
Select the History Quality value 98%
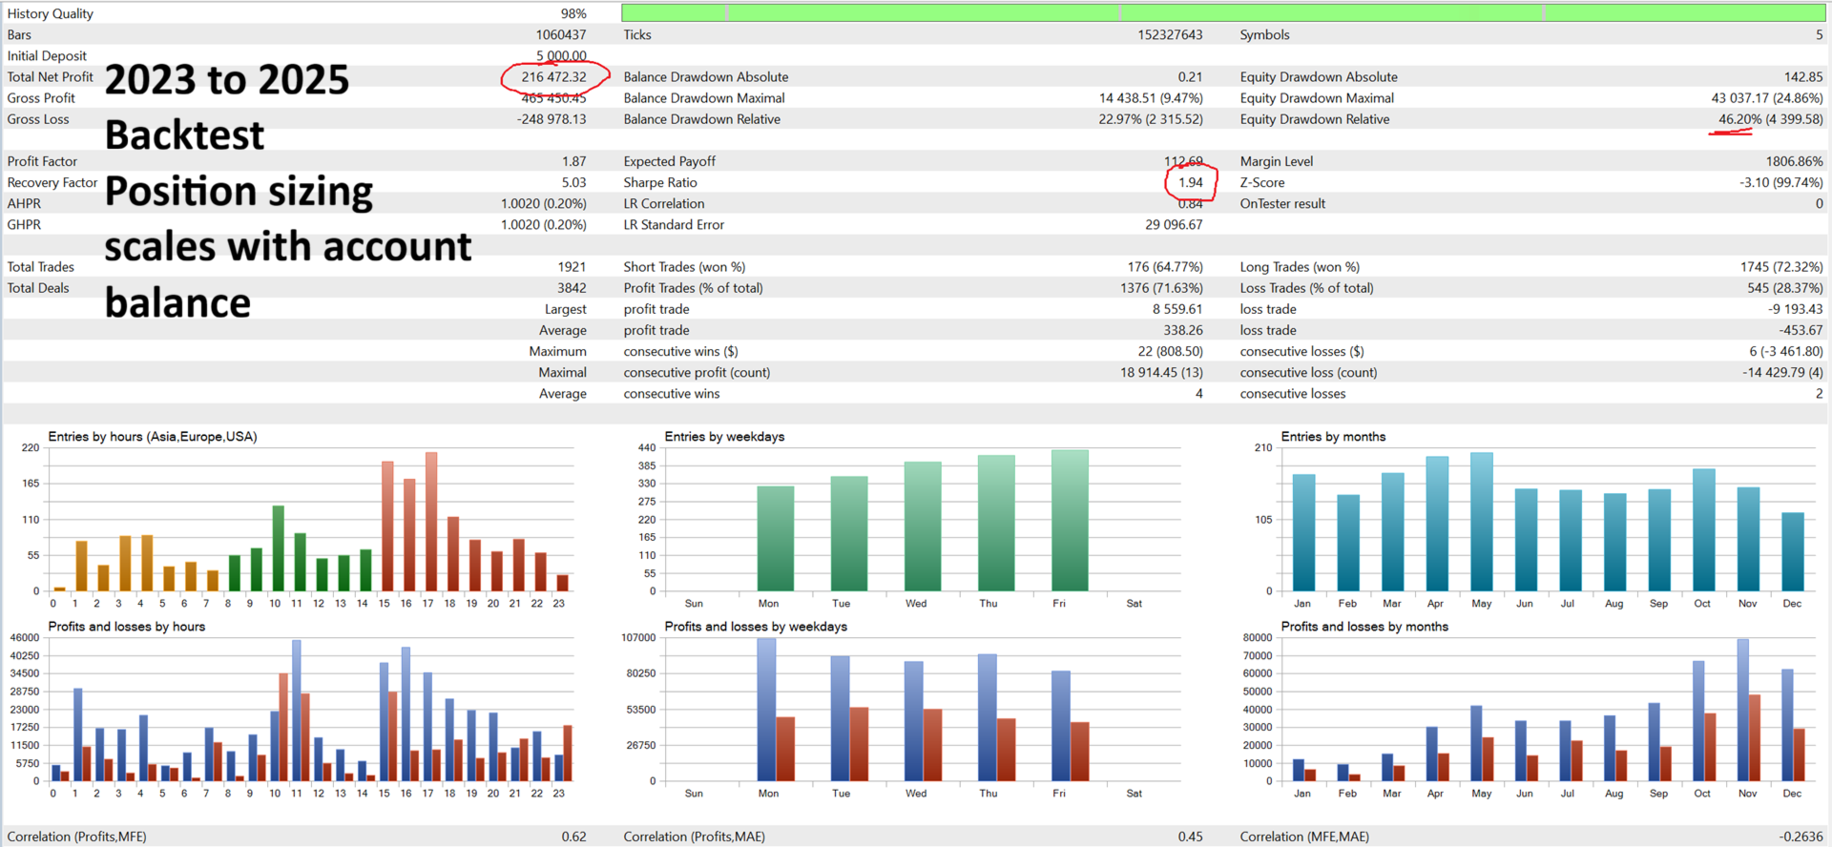[x=573, y=13]
